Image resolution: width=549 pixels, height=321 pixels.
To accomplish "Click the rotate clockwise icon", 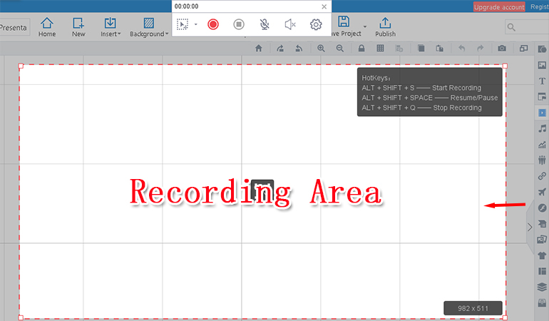I will pos(280,49).
